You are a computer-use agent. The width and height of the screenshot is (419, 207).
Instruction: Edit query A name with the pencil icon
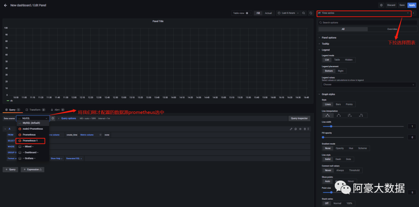point(291,129)
